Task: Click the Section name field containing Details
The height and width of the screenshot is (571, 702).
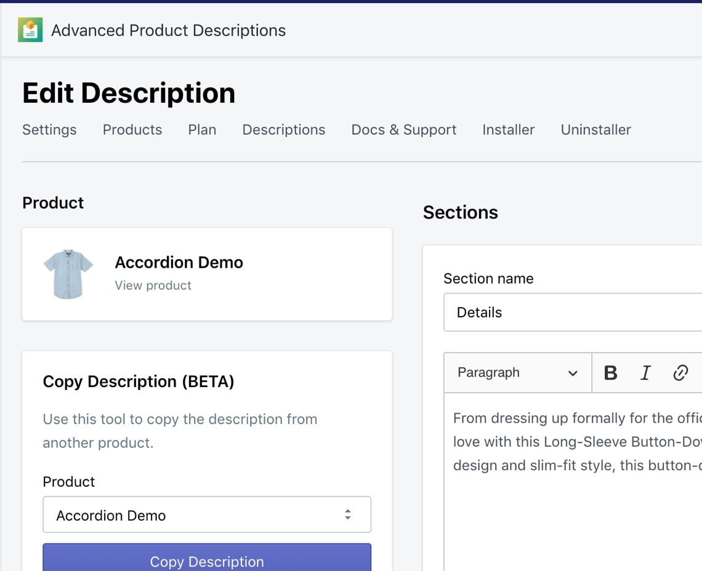Action: (573, 313)
